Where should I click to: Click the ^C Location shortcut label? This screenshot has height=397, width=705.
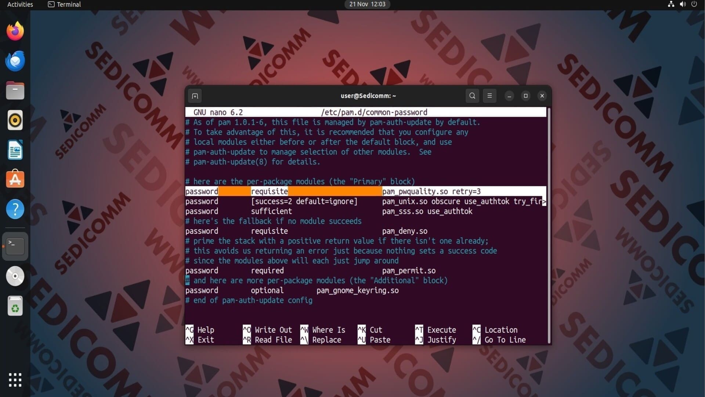[x=495, y=330]
